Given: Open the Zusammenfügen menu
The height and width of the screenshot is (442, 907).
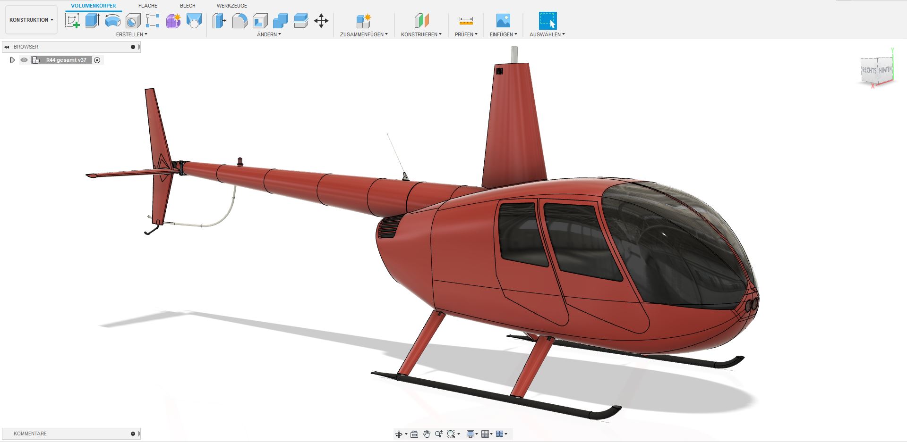Looking at the screenshot, I should [x=364, y=34].
